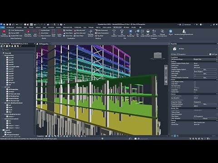Screen dimensions: 218x163
Task: Click the ViewCube in the 3D view
Action: pos(158,56)
